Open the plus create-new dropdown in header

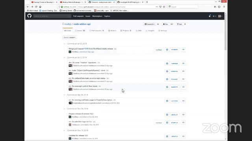tap(214, 16)
